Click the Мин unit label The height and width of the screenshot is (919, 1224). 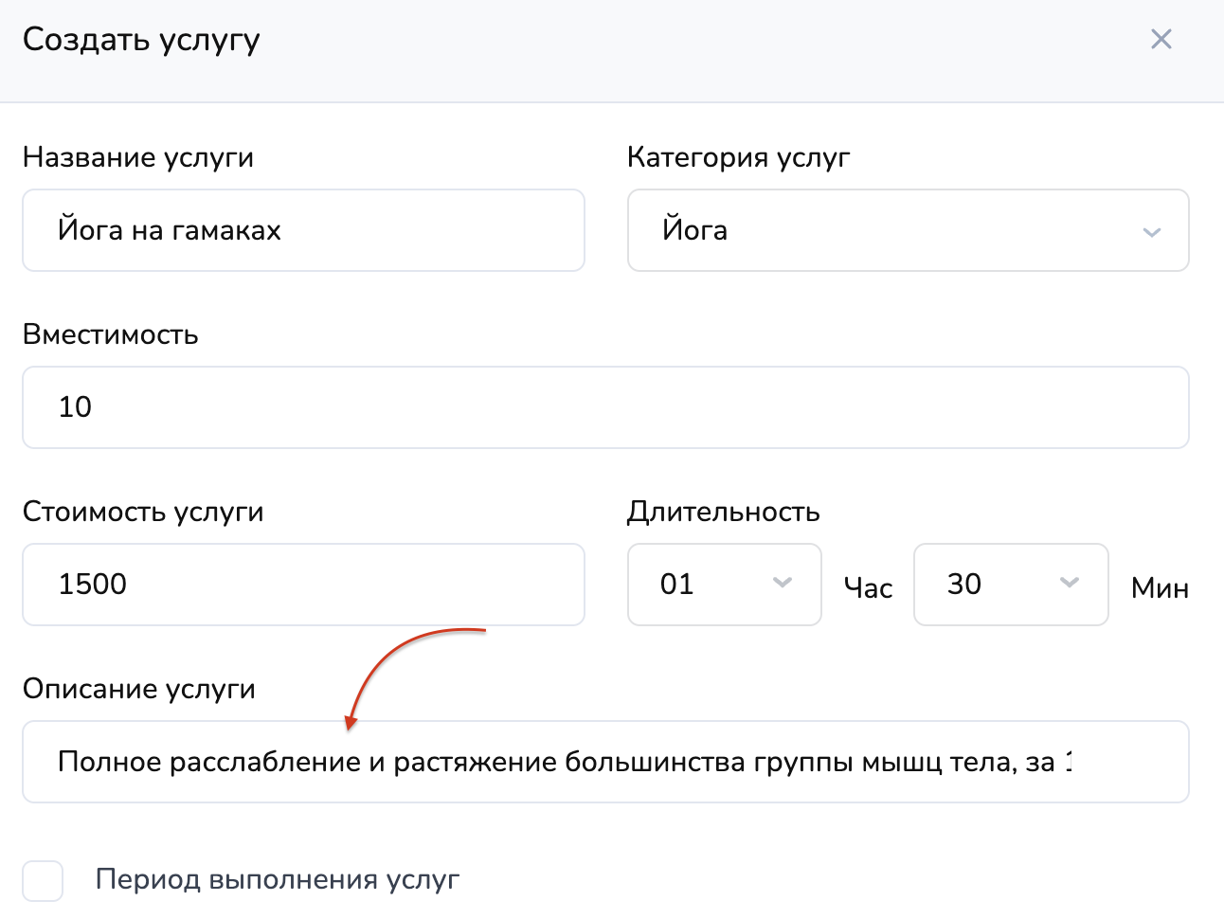pyautogui.click(x=1160, y=588)
